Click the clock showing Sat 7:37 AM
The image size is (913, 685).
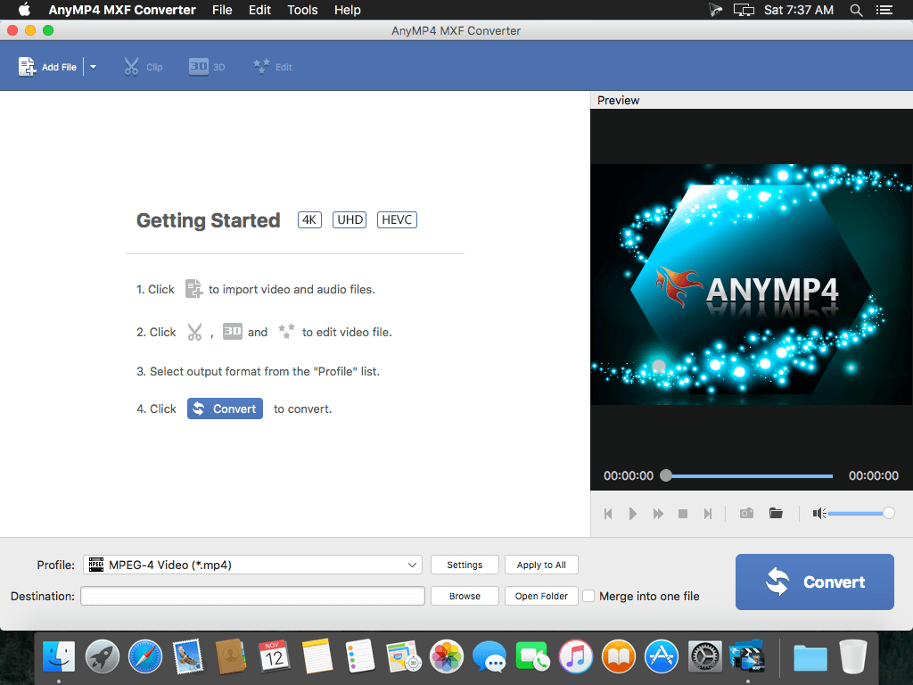click(x=798, y=10)
